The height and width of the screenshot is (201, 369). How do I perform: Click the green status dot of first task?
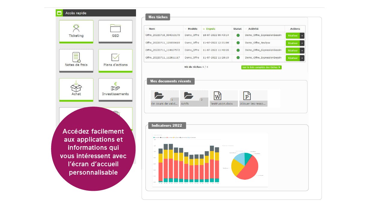click(x=238, y=35)
